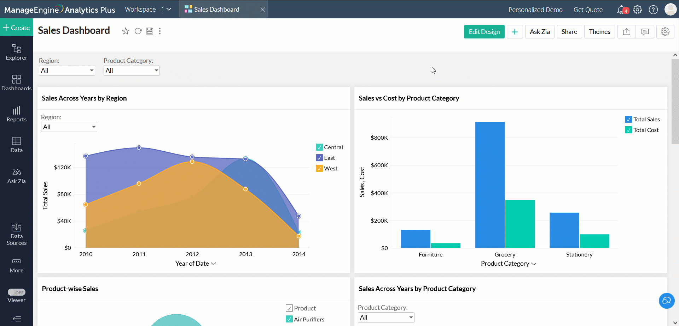Viewport: 679px width, 326px height.
Task: Toggle the Viewer mode switch
Action: [17, 292]
